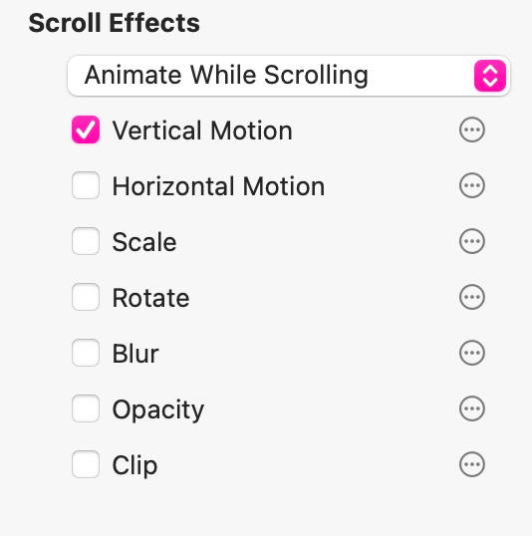Open Scale effect options ellipsis icon
The height and width of the screenshot is (536, 532).
[472, 241]
